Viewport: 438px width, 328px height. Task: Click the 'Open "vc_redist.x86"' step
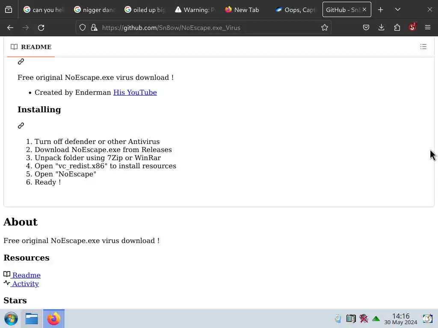[x=105, y=166]
